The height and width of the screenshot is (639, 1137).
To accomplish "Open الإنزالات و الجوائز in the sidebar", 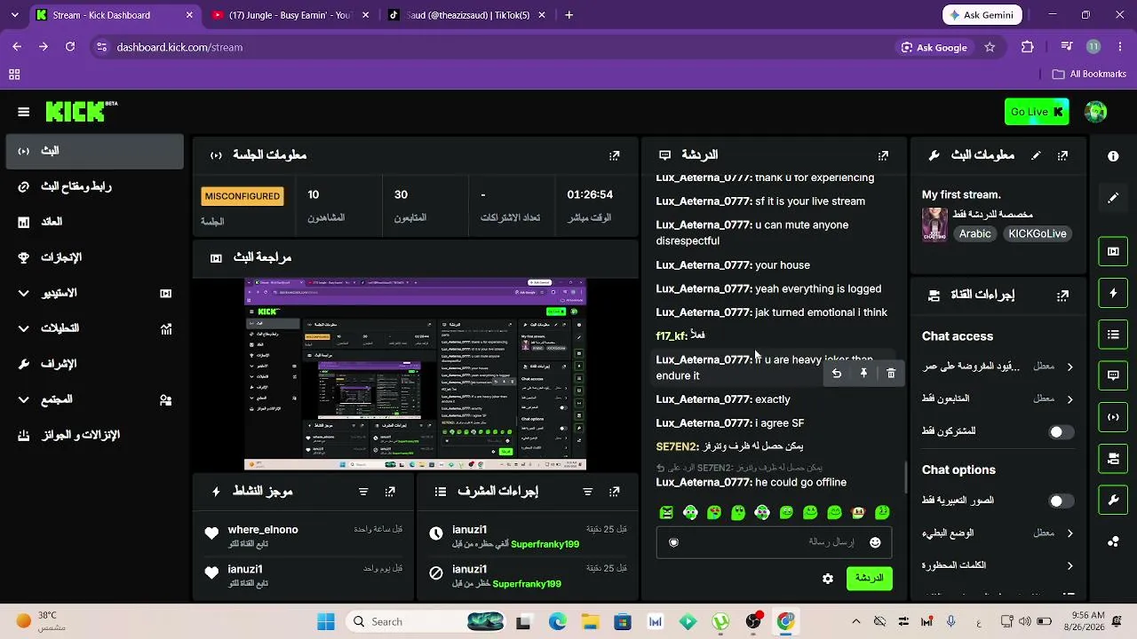I will (94, 435).
